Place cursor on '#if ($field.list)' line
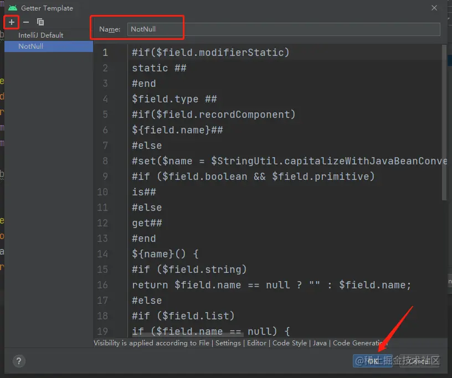The width and height of the screenshot is (452, 378). (183, 317)
